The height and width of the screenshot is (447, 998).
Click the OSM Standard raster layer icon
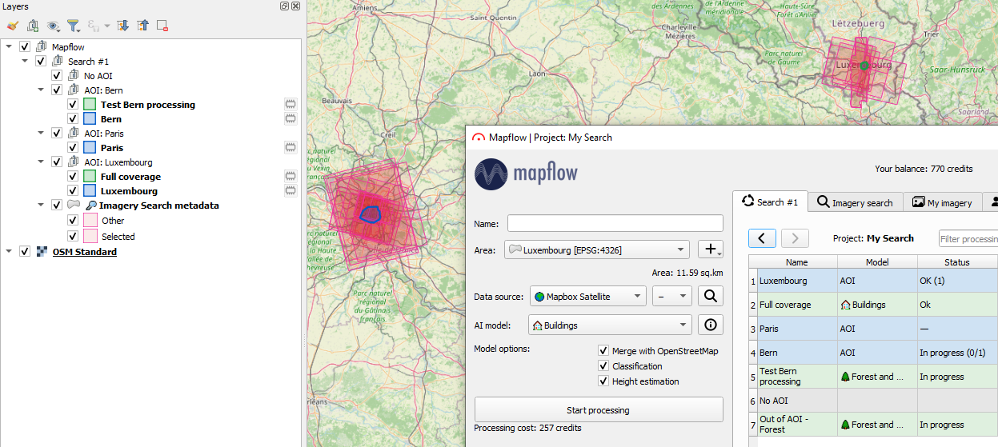pos(43,252)
